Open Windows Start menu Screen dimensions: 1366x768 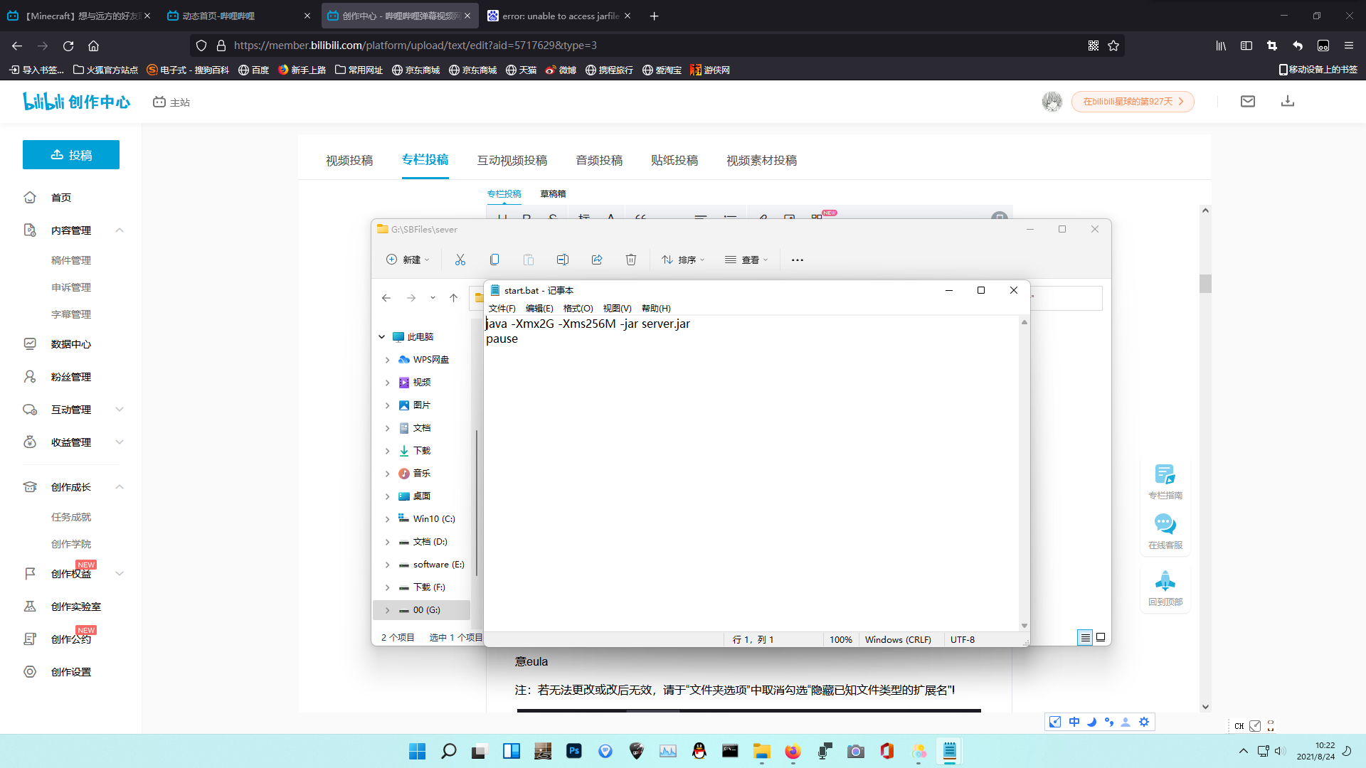tap(417, 751)
